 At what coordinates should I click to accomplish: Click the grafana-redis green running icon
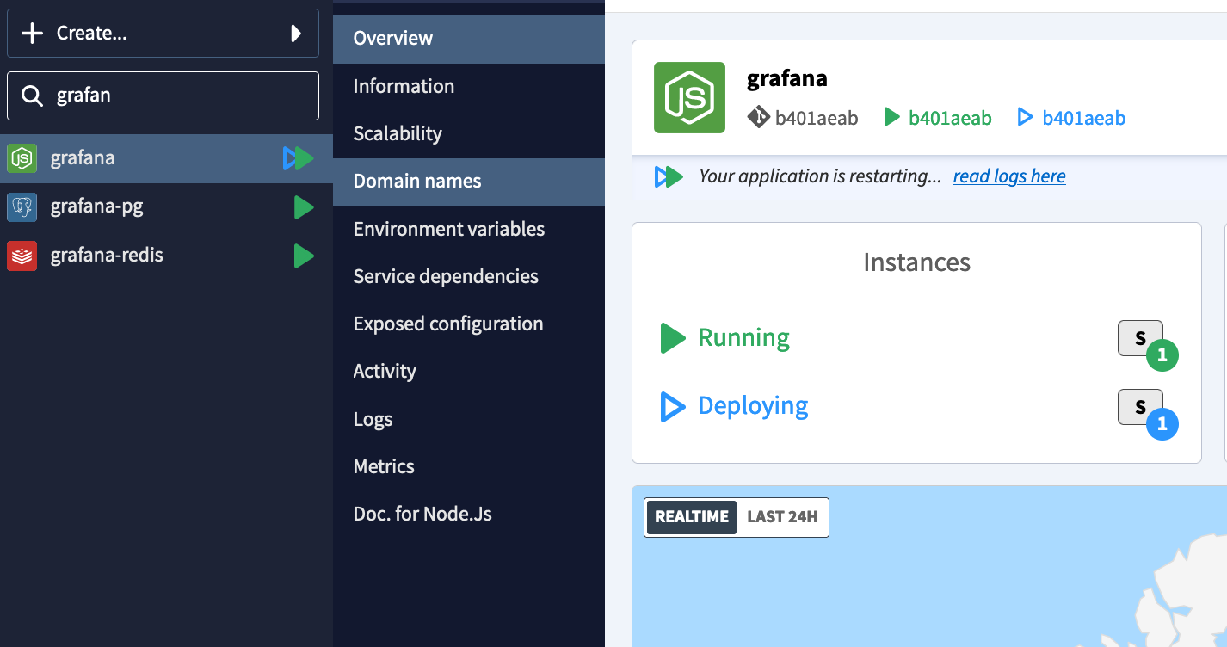pyautogui.click(x=304, y=256)
